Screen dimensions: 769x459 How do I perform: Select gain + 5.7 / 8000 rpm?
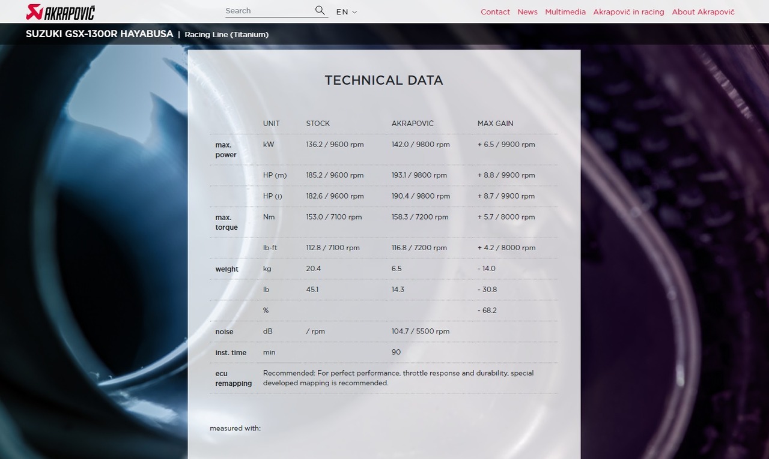[506, 217]
